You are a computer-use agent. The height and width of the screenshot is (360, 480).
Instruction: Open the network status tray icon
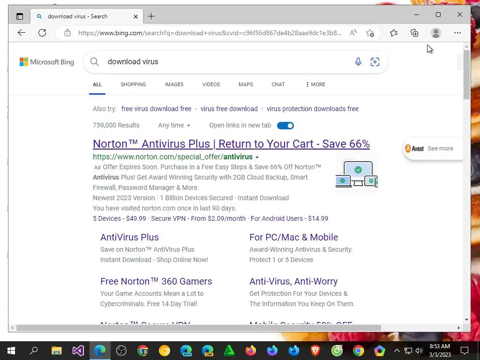coord(408,351)
